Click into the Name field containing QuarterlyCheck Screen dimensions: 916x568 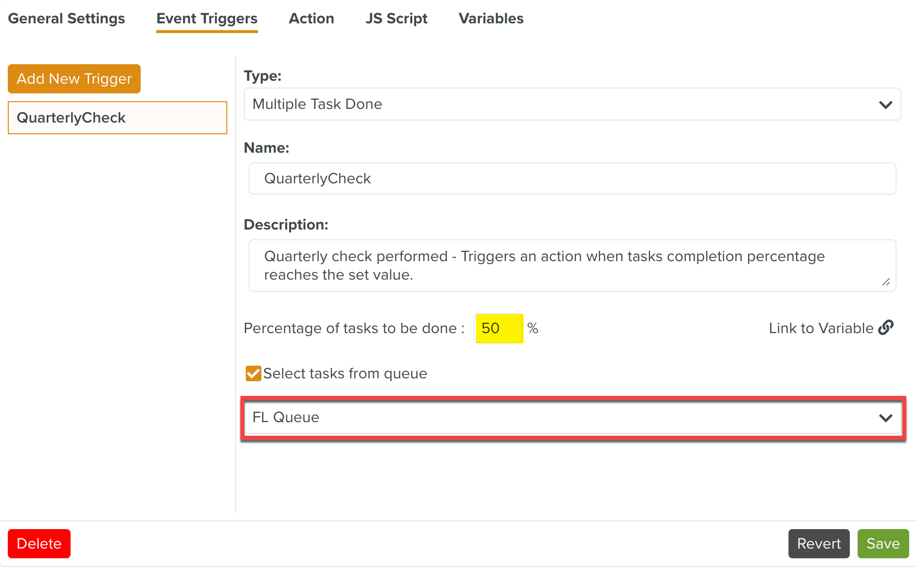click(x=572, y=178)
